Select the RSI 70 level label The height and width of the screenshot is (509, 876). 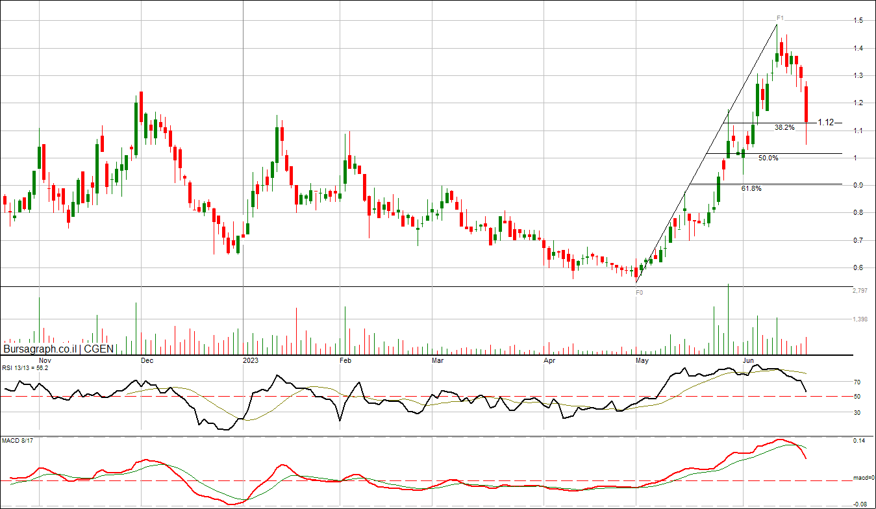coord(857,382)
